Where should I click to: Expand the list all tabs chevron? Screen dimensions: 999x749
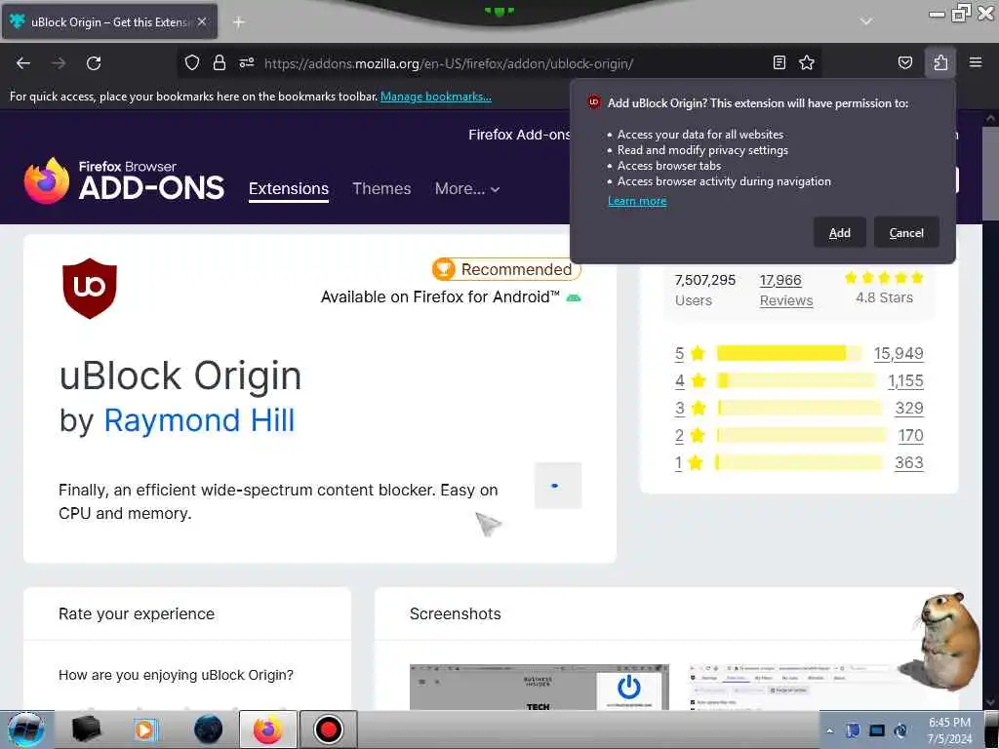(866, 21)
